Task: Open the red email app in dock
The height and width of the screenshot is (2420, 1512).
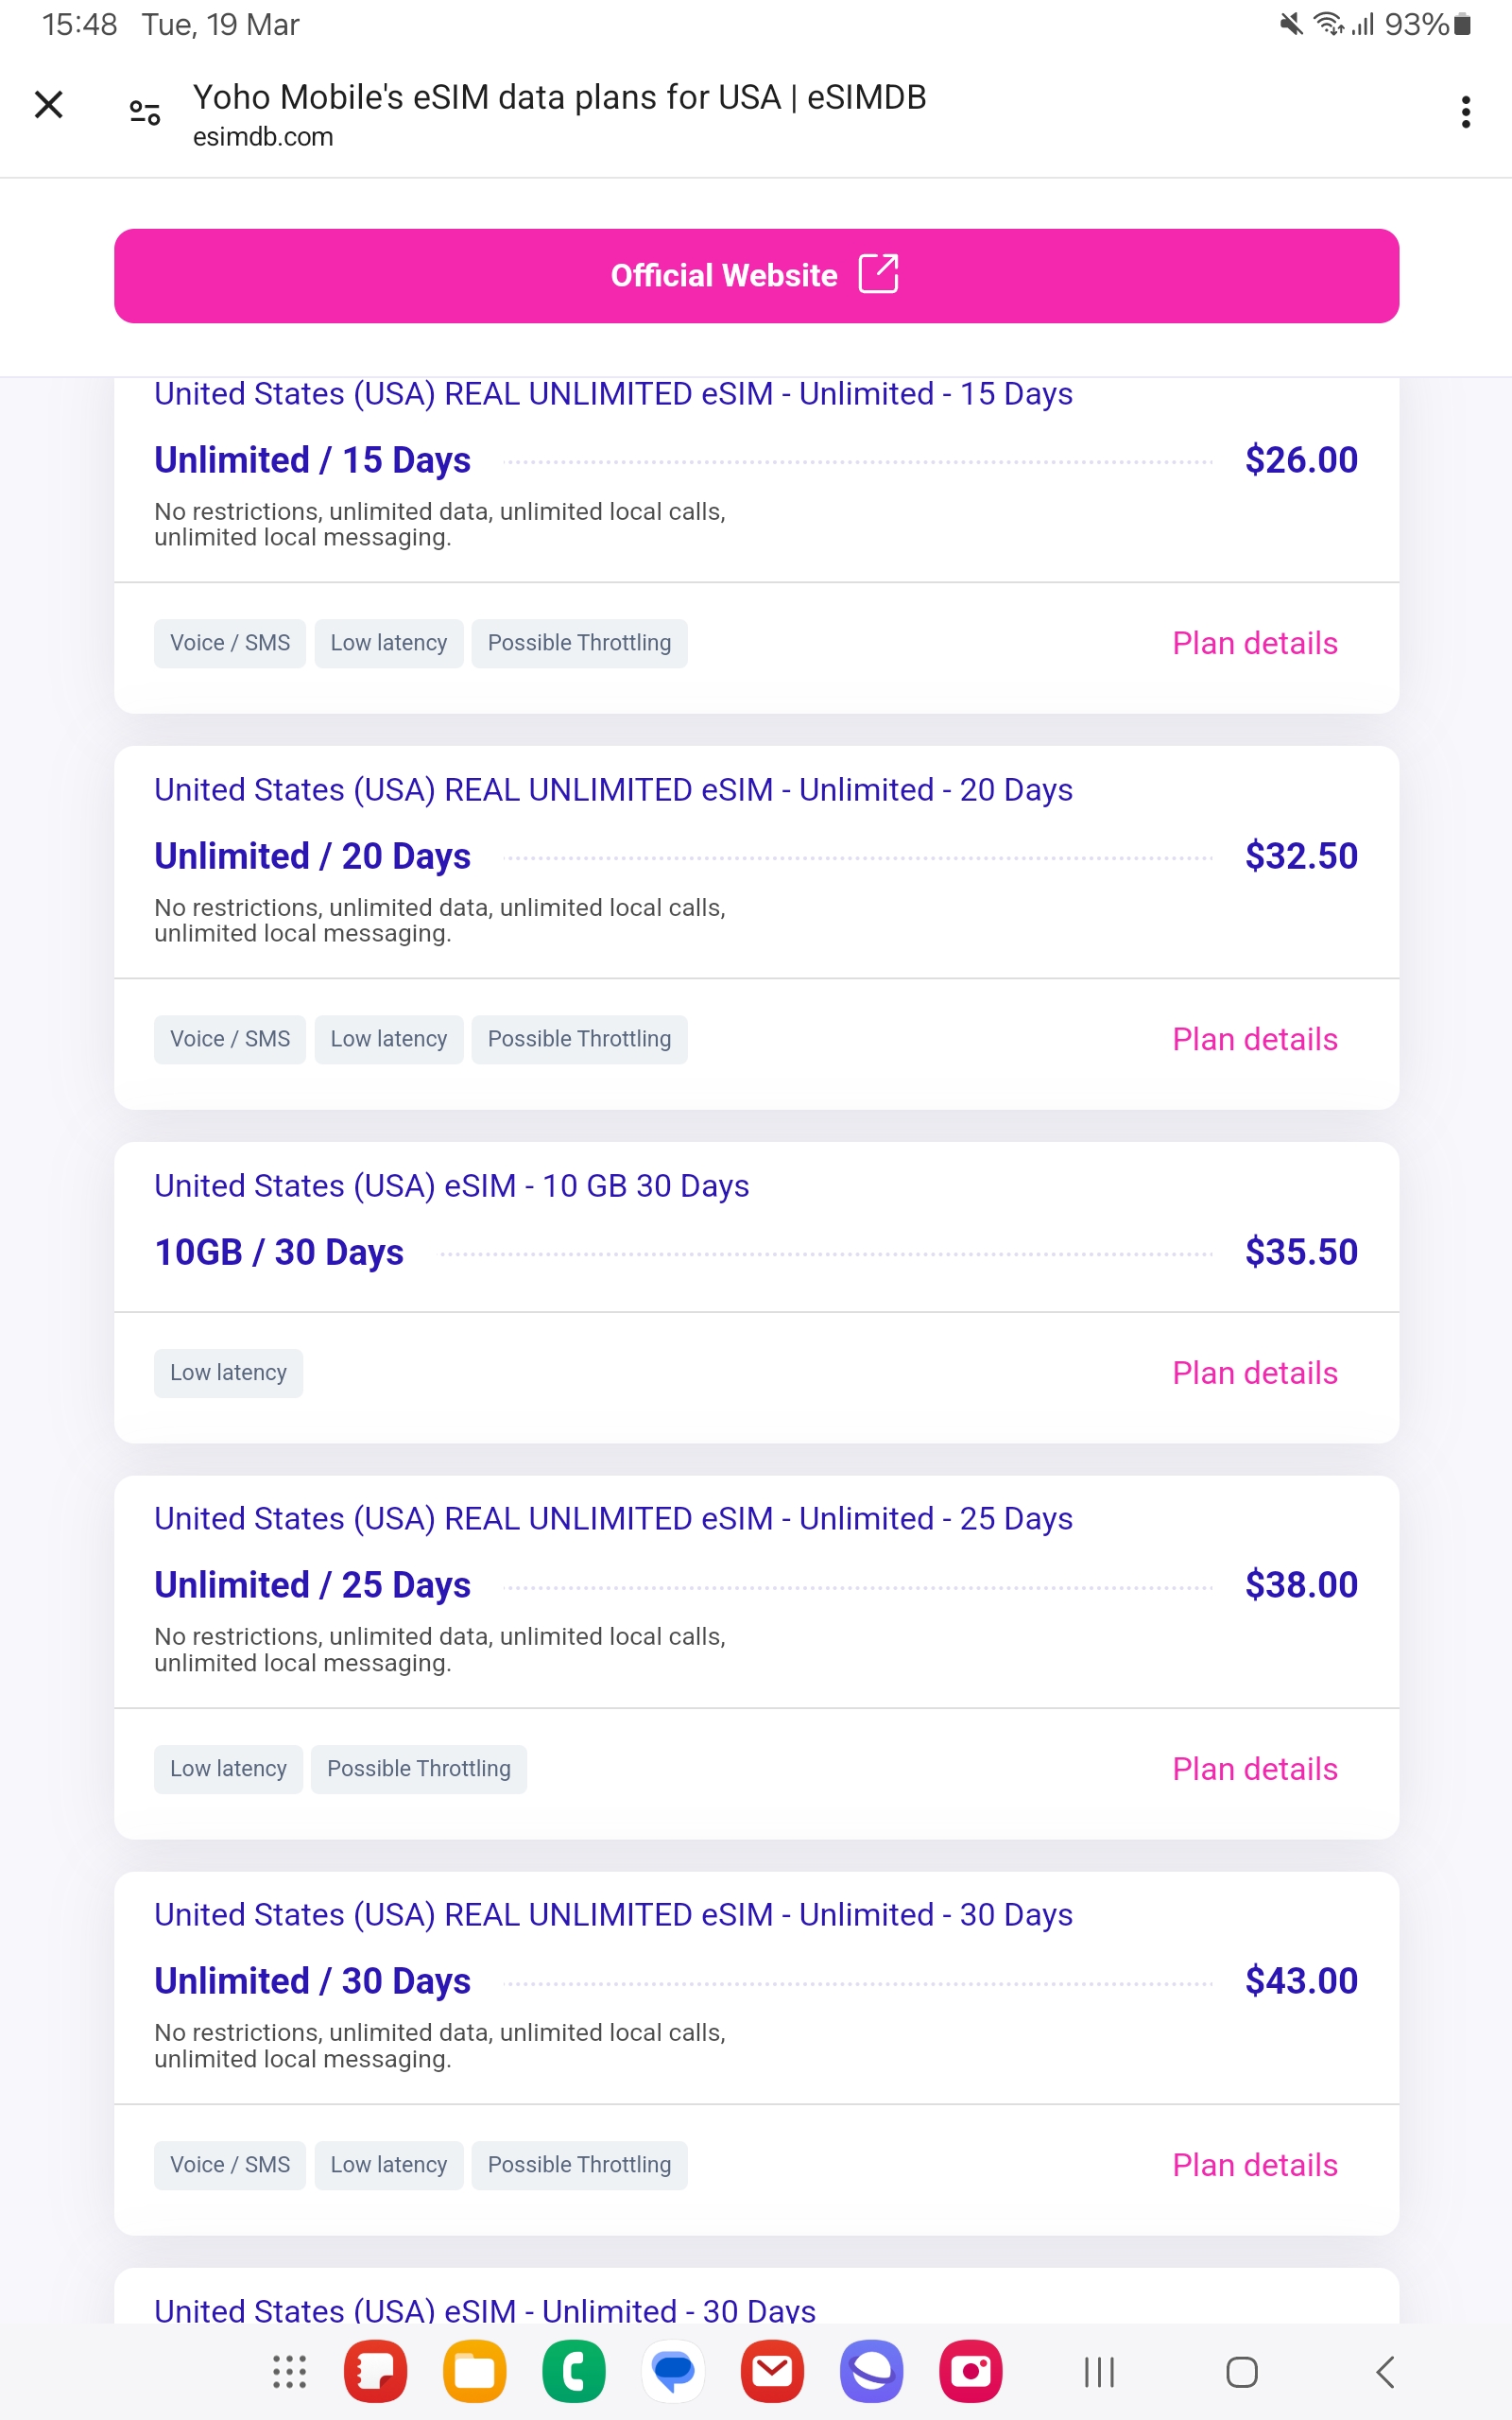Action: tap(772, 2372)
